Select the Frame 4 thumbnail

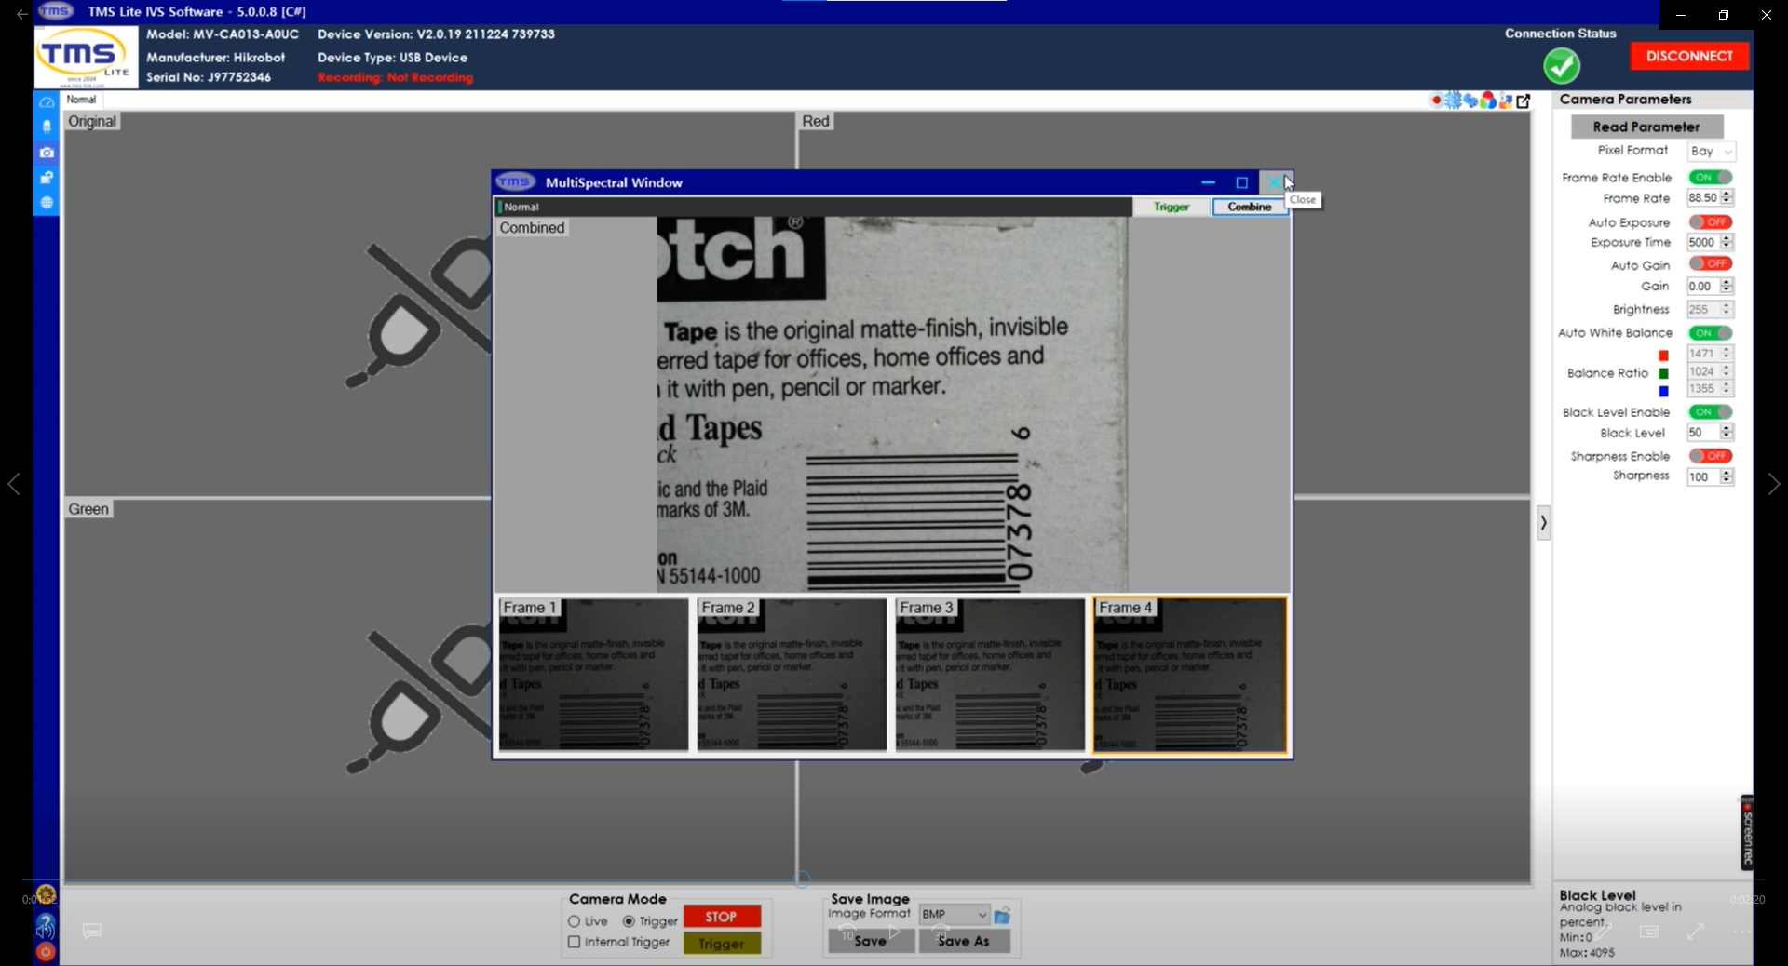(x=1189, y=674)
